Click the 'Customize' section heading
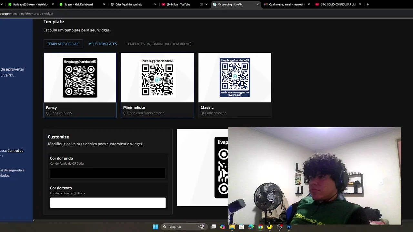 point(58,137)
